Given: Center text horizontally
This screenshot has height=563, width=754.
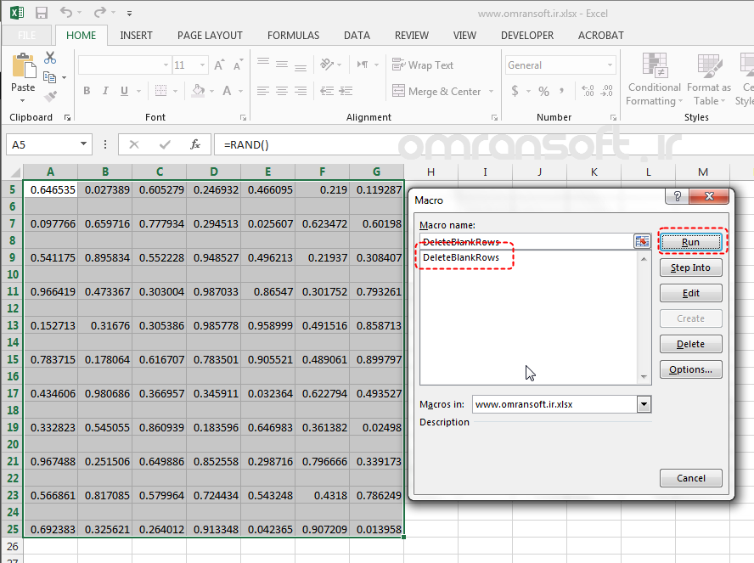Looking at the screenshot, I should coord(282,91).
